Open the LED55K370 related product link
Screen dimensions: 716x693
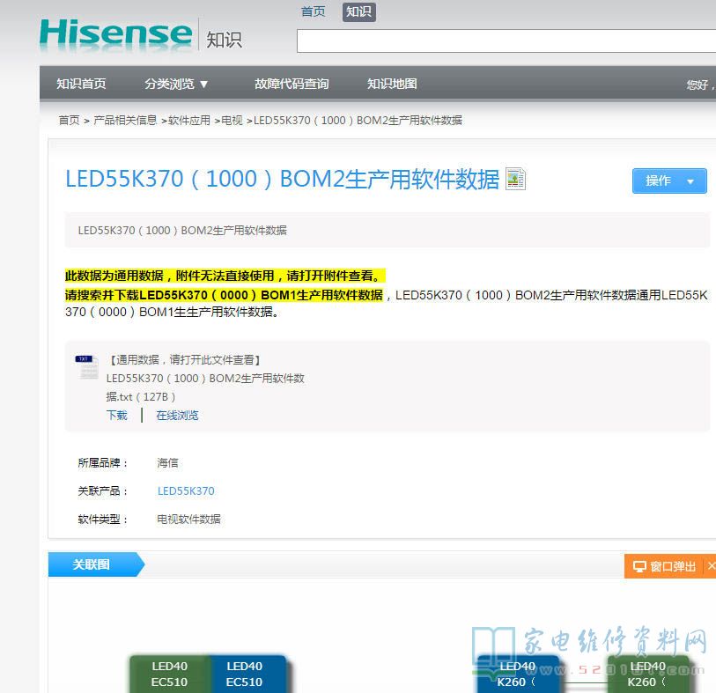click(x=186, y=491)
